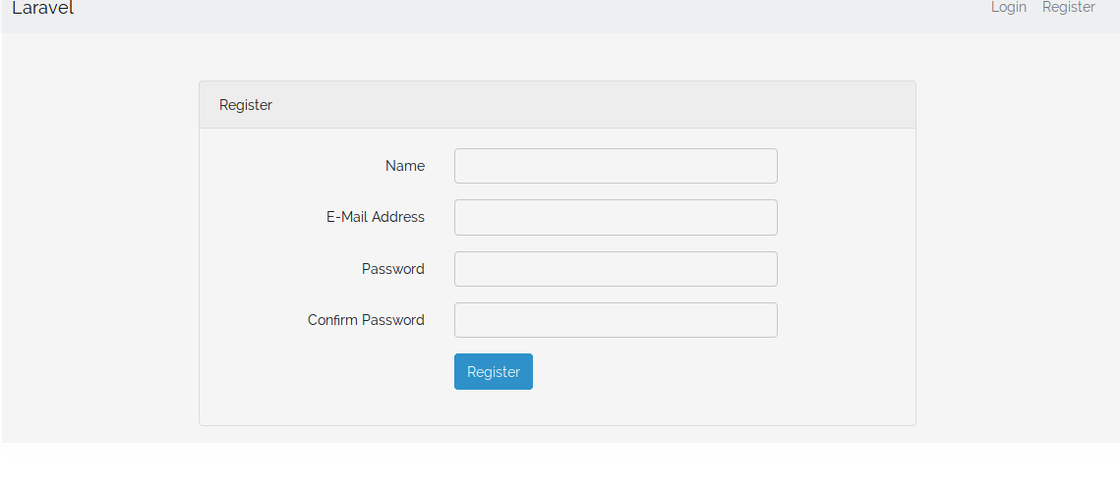Click the E-Mail Address label text
Image resolution: width=1120 pixels, height=484 pixels.
[x=375, y=217]
